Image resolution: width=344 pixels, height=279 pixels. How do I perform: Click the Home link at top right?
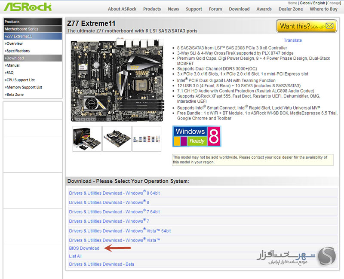[x=292, y=3]
